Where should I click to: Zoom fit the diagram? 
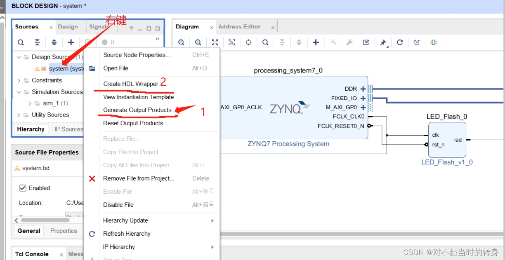(215, 42)
